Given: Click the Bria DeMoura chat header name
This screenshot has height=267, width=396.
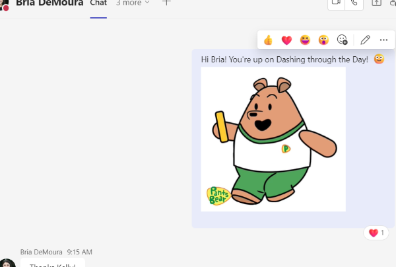Looking at the screenshot, I should [x=49, y=3].
